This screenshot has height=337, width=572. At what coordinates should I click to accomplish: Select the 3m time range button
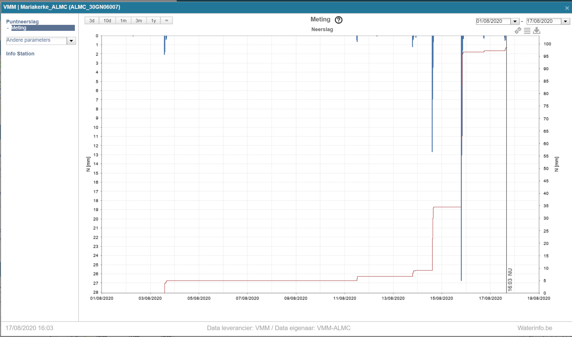coord(139,21)
